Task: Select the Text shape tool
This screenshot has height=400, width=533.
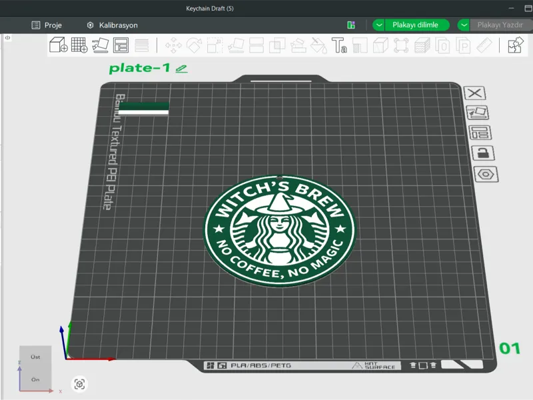Action: (x=339, y=45)
